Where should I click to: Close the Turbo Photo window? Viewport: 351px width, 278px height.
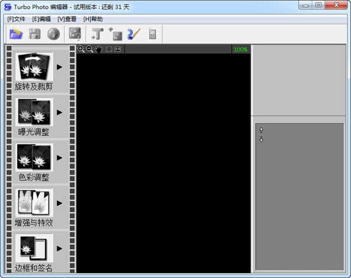(x=336, y=5)
